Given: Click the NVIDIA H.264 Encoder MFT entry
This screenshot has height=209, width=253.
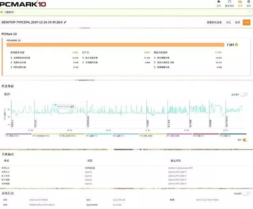Looking at the screenshot, I should pos(181,168).
